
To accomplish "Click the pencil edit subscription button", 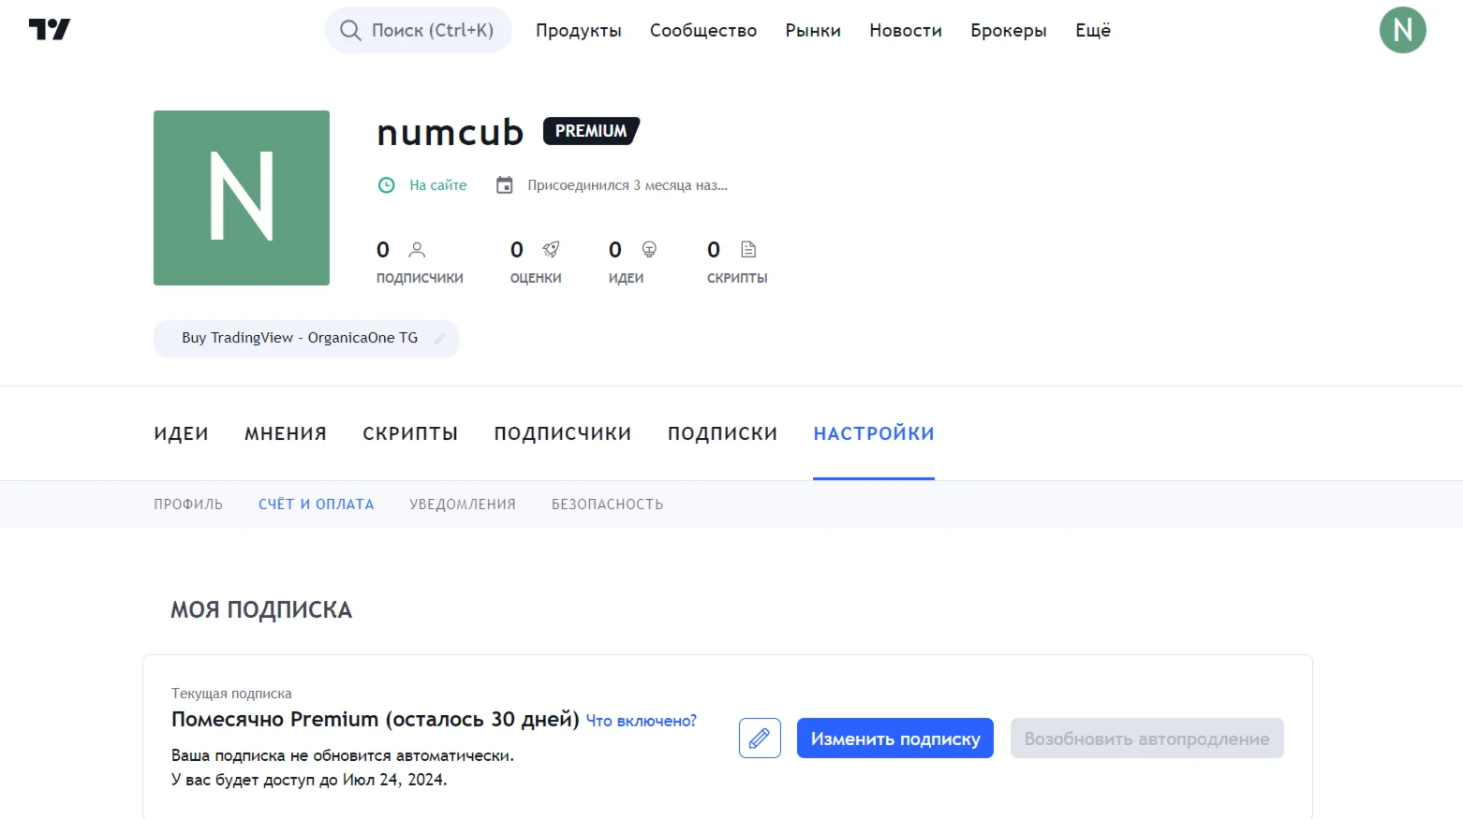I will click(x=760, y=739).
